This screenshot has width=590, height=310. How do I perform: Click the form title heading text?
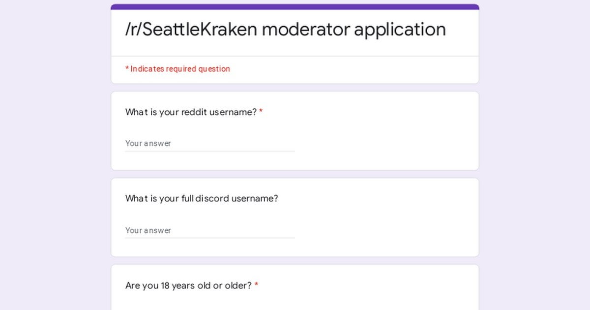(285, 30)
